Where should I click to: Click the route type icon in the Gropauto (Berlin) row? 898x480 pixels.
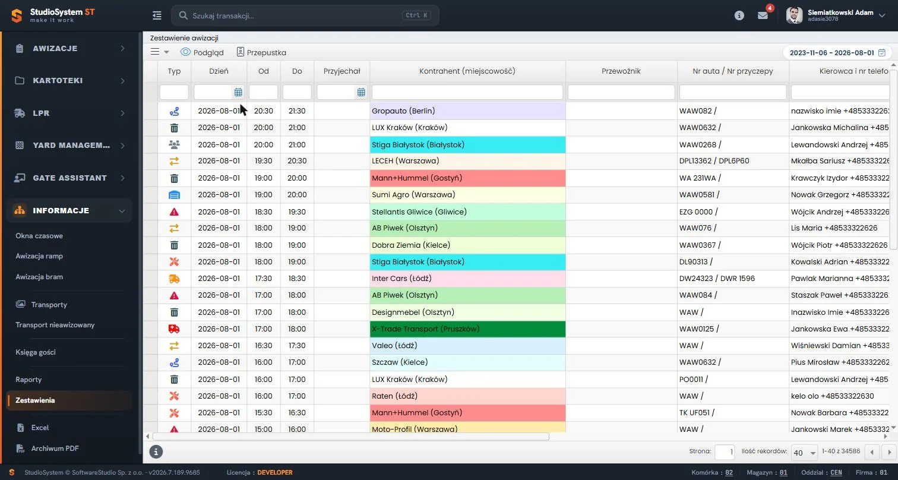point(174,111)
